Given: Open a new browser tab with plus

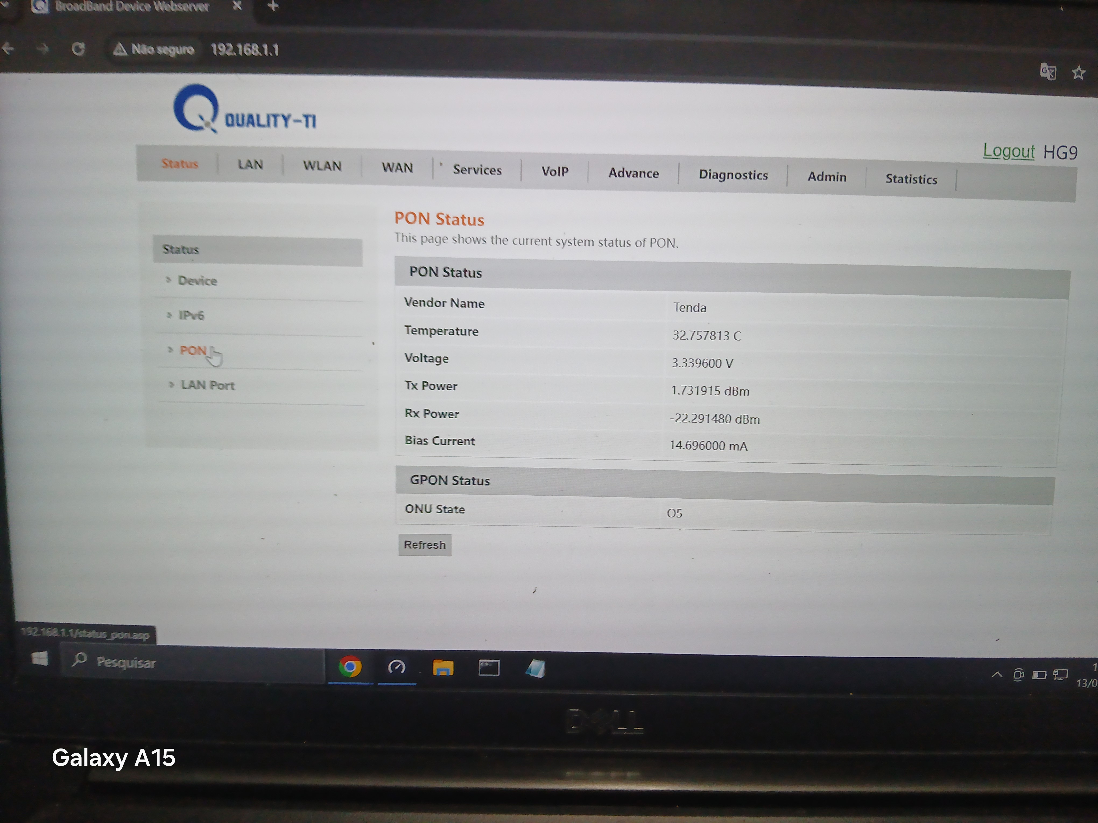Looking at the screenshot, I should point(273,6).
